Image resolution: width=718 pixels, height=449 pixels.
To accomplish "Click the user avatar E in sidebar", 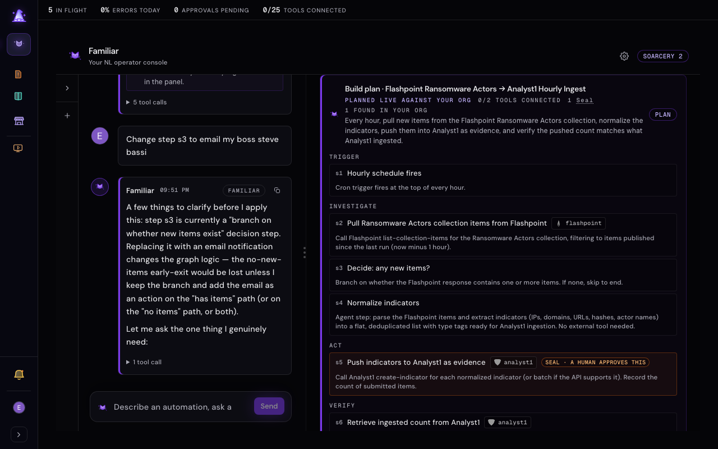I will coord(19,407).
